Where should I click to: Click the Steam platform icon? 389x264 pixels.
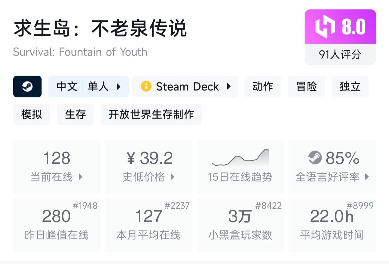pos(27,86)
